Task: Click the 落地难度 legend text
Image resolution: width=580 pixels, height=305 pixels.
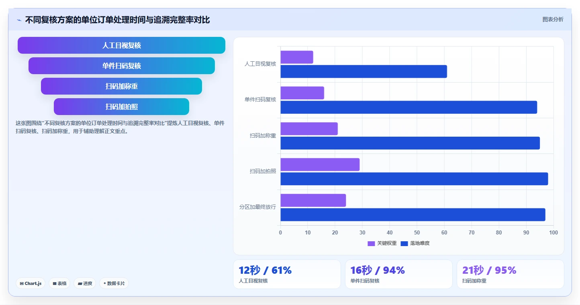Action: tap(420, 244)
